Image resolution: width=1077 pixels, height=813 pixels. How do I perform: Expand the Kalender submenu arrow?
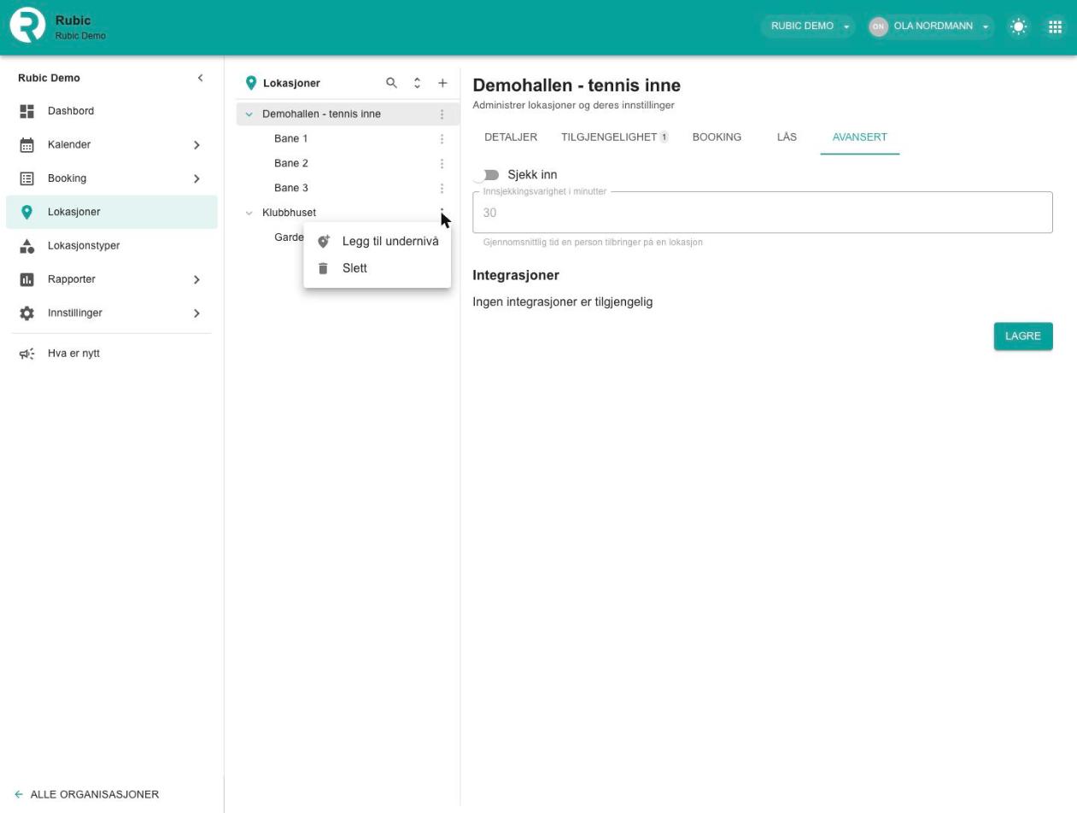[x=196, y=145]
